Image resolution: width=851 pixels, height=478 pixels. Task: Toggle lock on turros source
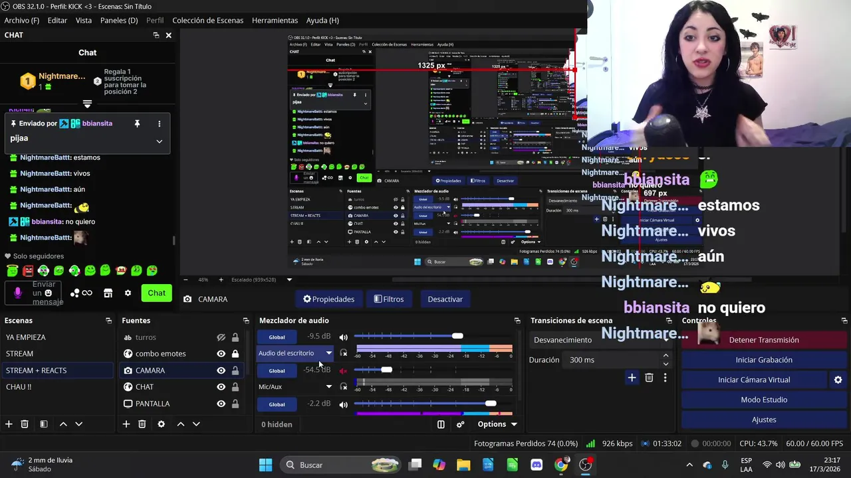[x=235, y=337]
